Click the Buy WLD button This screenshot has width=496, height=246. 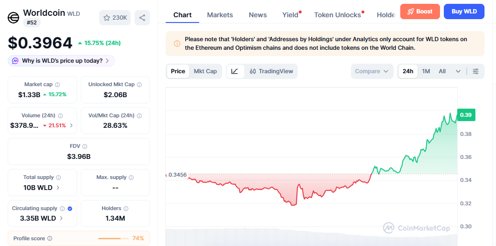(464, 11)
